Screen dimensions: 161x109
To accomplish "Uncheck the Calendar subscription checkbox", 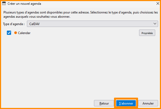I will coord(9,33).
